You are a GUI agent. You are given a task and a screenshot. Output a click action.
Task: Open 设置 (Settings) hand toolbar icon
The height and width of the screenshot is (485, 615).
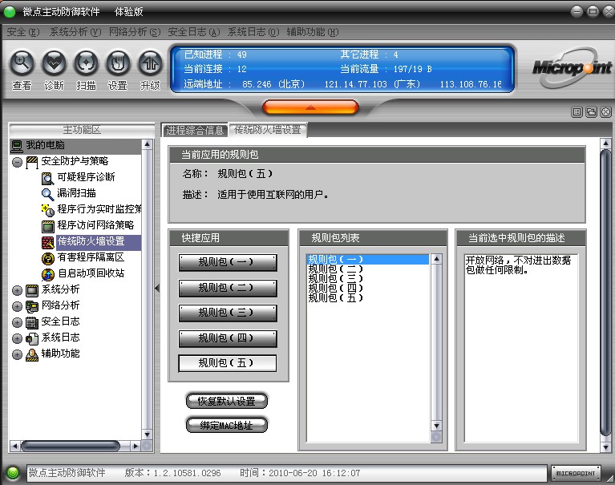(x=118, y=63)
